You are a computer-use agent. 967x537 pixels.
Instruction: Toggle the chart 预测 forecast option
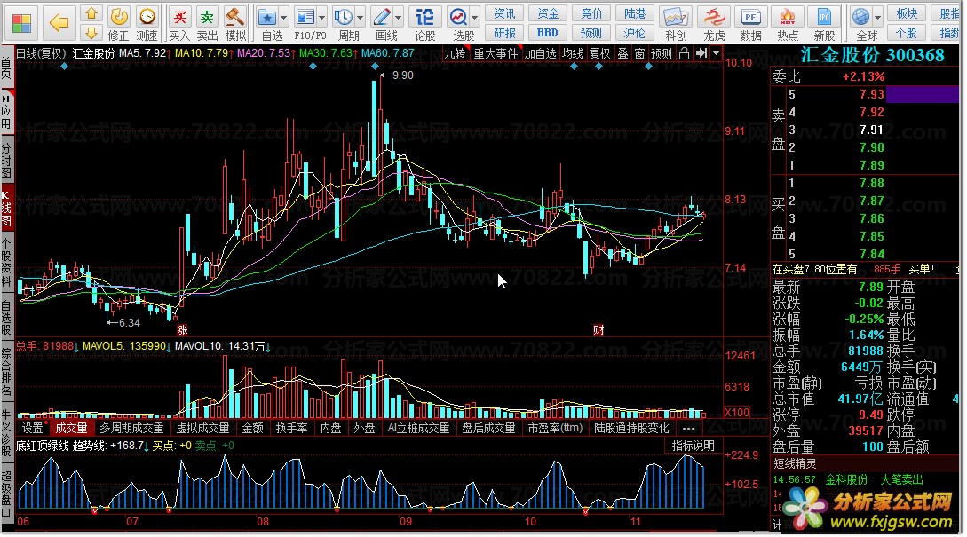click(x=662, y=53)
